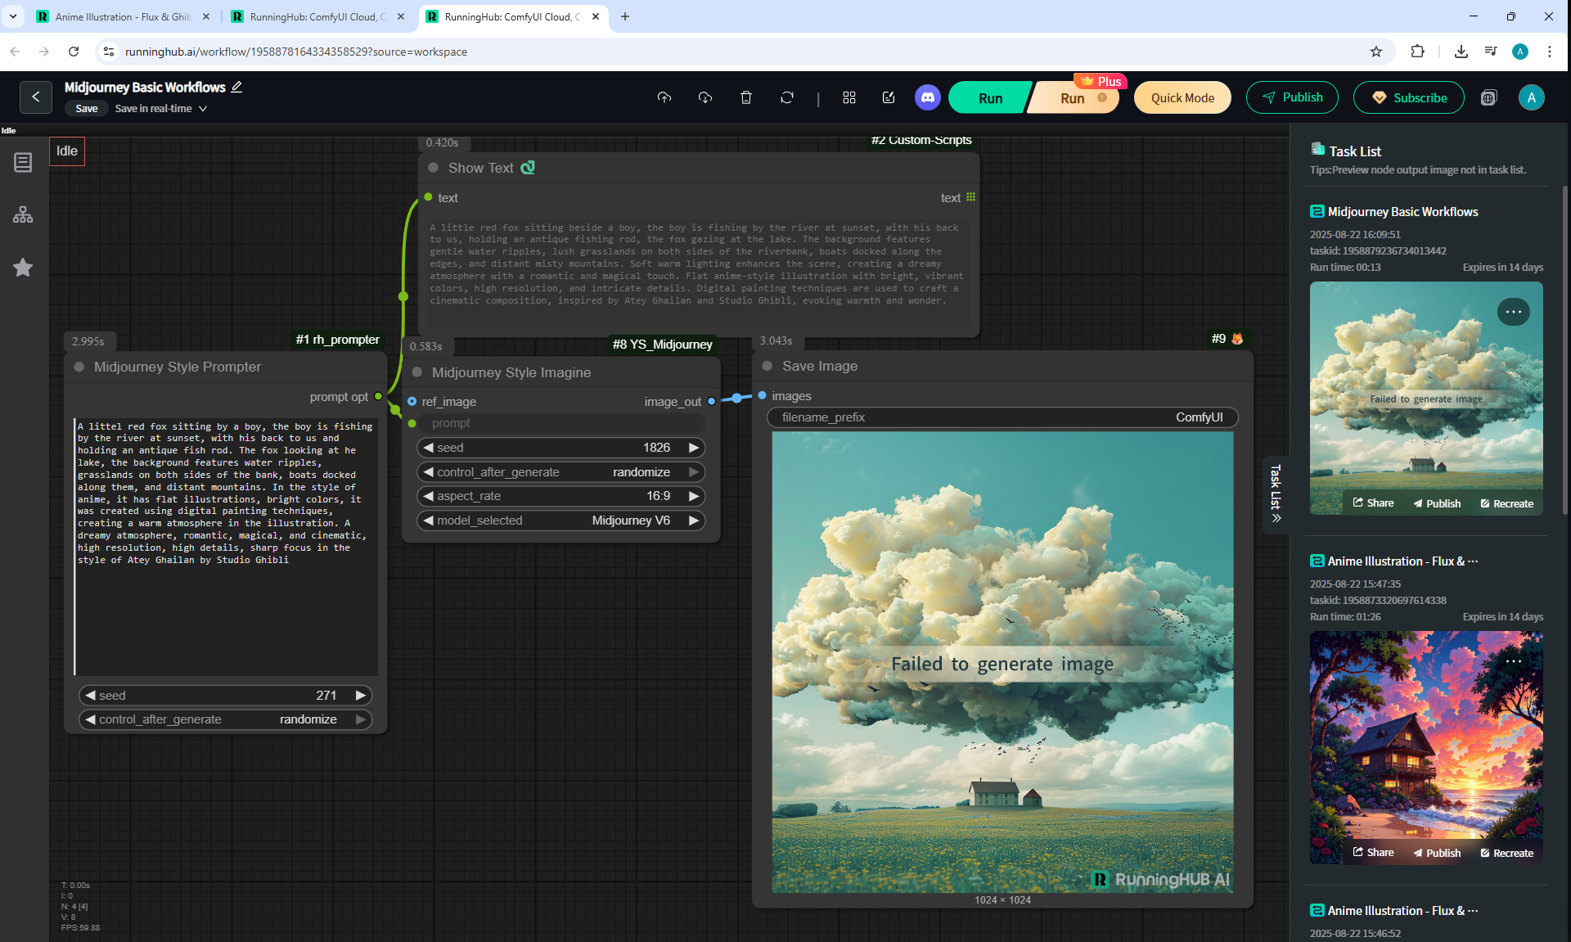Increase the Imagine node seed value arrow
Viewport: 1571px width, 942px height.
click(694, 448)
